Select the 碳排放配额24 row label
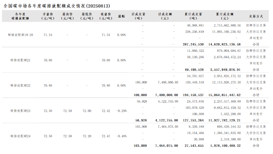Screen dimensions: 273x154 point(20,136)
